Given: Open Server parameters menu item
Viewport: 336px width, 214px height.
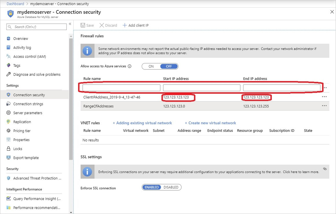Looking at the screenshot, I should [x=28, y=113].
